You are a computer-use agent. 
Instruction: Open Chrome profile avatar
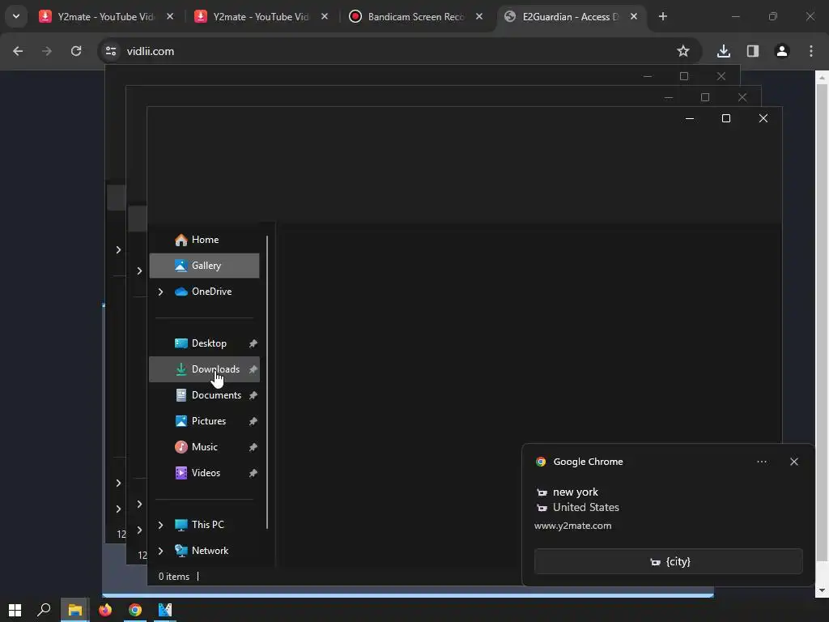click(x=782, y=51)
